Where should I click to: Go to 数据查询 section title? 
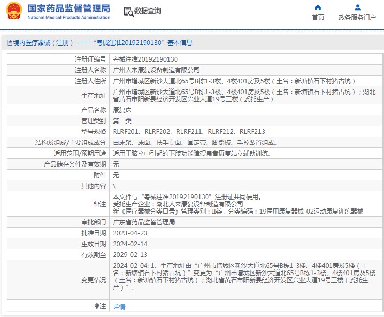tap(147, 11)
